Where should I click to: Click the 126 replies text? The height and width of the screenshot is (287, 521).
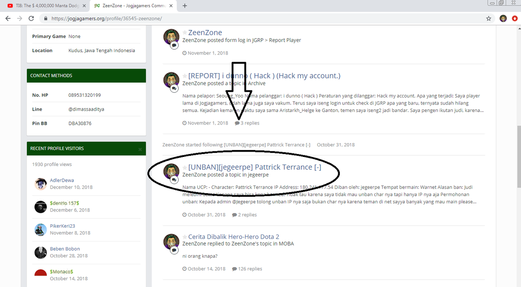[x=250, y=269]
